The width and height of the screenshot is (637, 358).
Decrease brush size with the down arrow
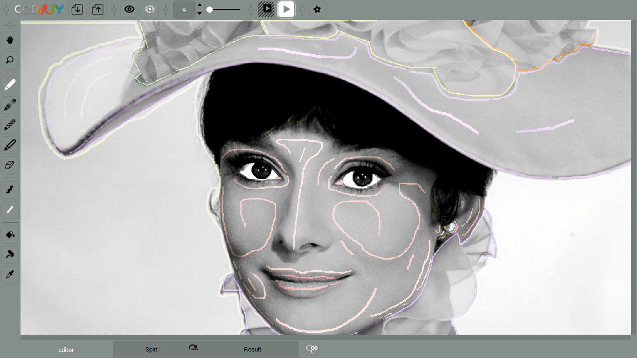click(200, 13)
